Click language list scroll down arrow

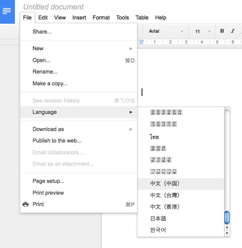click(227, 234)
